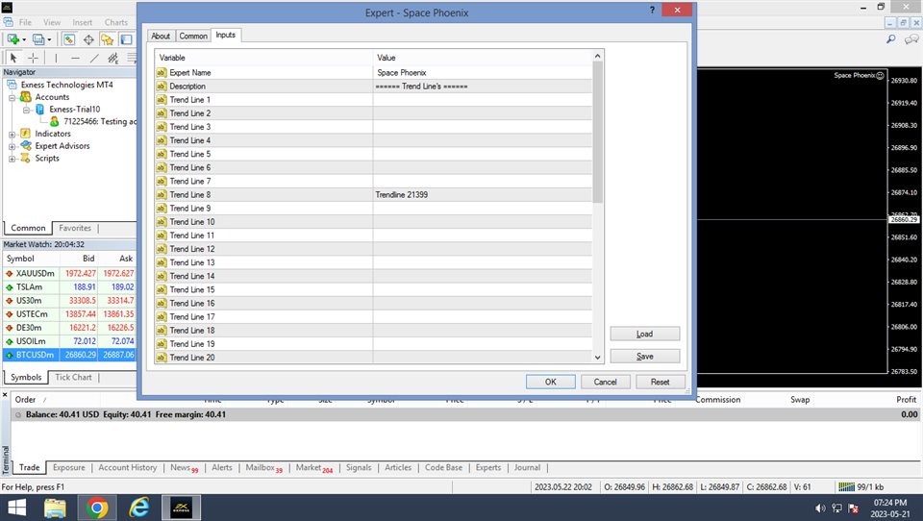923x521 pixels.
Task: Click the New Chart toolbar icon
Action: point(14,39)
